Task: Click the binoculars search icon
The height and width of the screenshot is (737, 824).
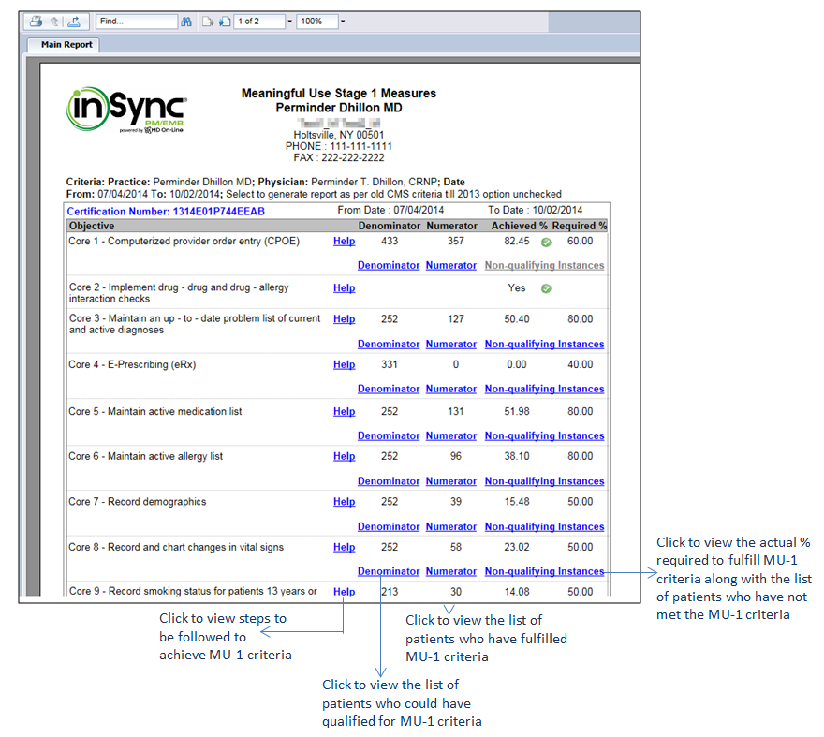Action: (186, 22)
